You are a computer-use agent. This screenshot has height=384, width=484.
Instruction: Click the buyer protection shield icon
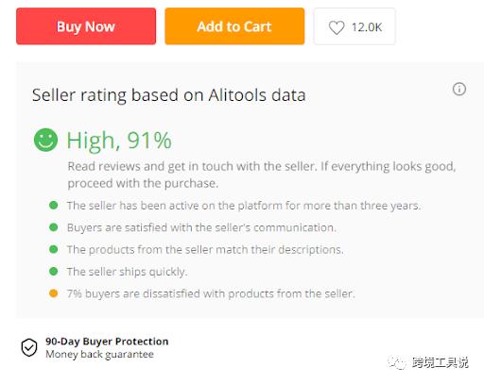coord(29,347)
